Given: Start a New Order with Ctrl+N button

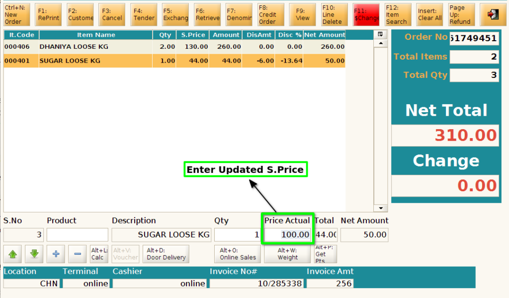Looking at the screenshot, I should coord(17,14).
